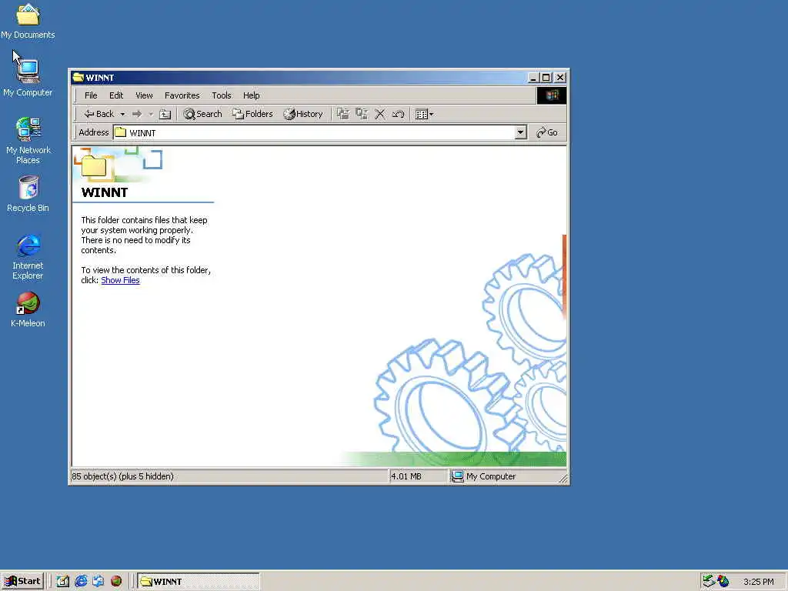This screenshot has height=591, width=788.
Task: Click inside the Address field showing WINNT
Action: pyautogui.click(x=314, y=132)
